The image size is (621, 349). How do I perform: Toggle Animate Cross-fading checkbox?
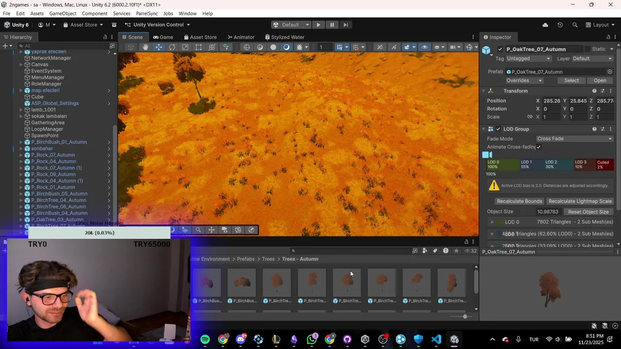(x=539, y=147)
